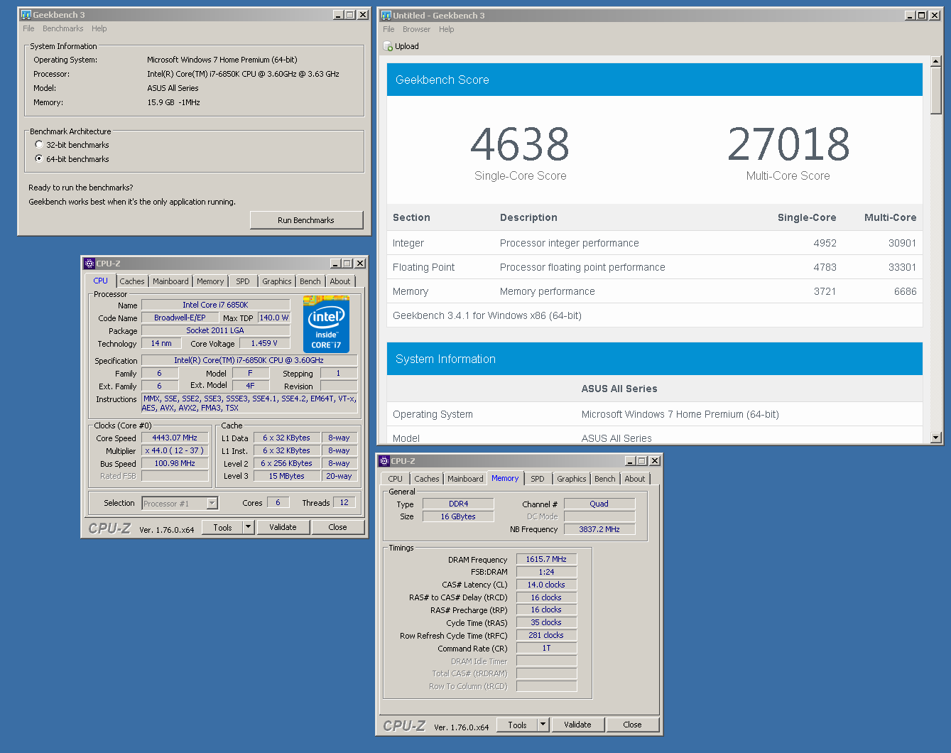Click the Floating Point single-core value 4783
Viewport: 951px width, 753px height.
click(825, 267)
